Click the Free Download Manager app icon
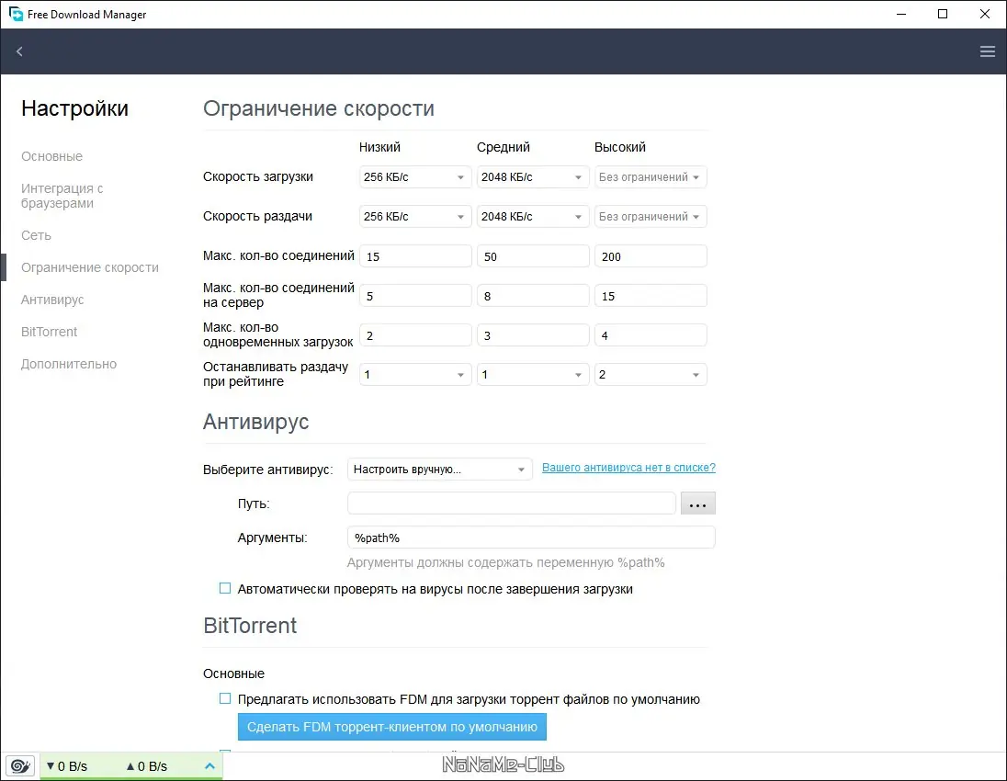This screenshot has width=1007, height=781. pyautogui.click(x=16, y=14)
